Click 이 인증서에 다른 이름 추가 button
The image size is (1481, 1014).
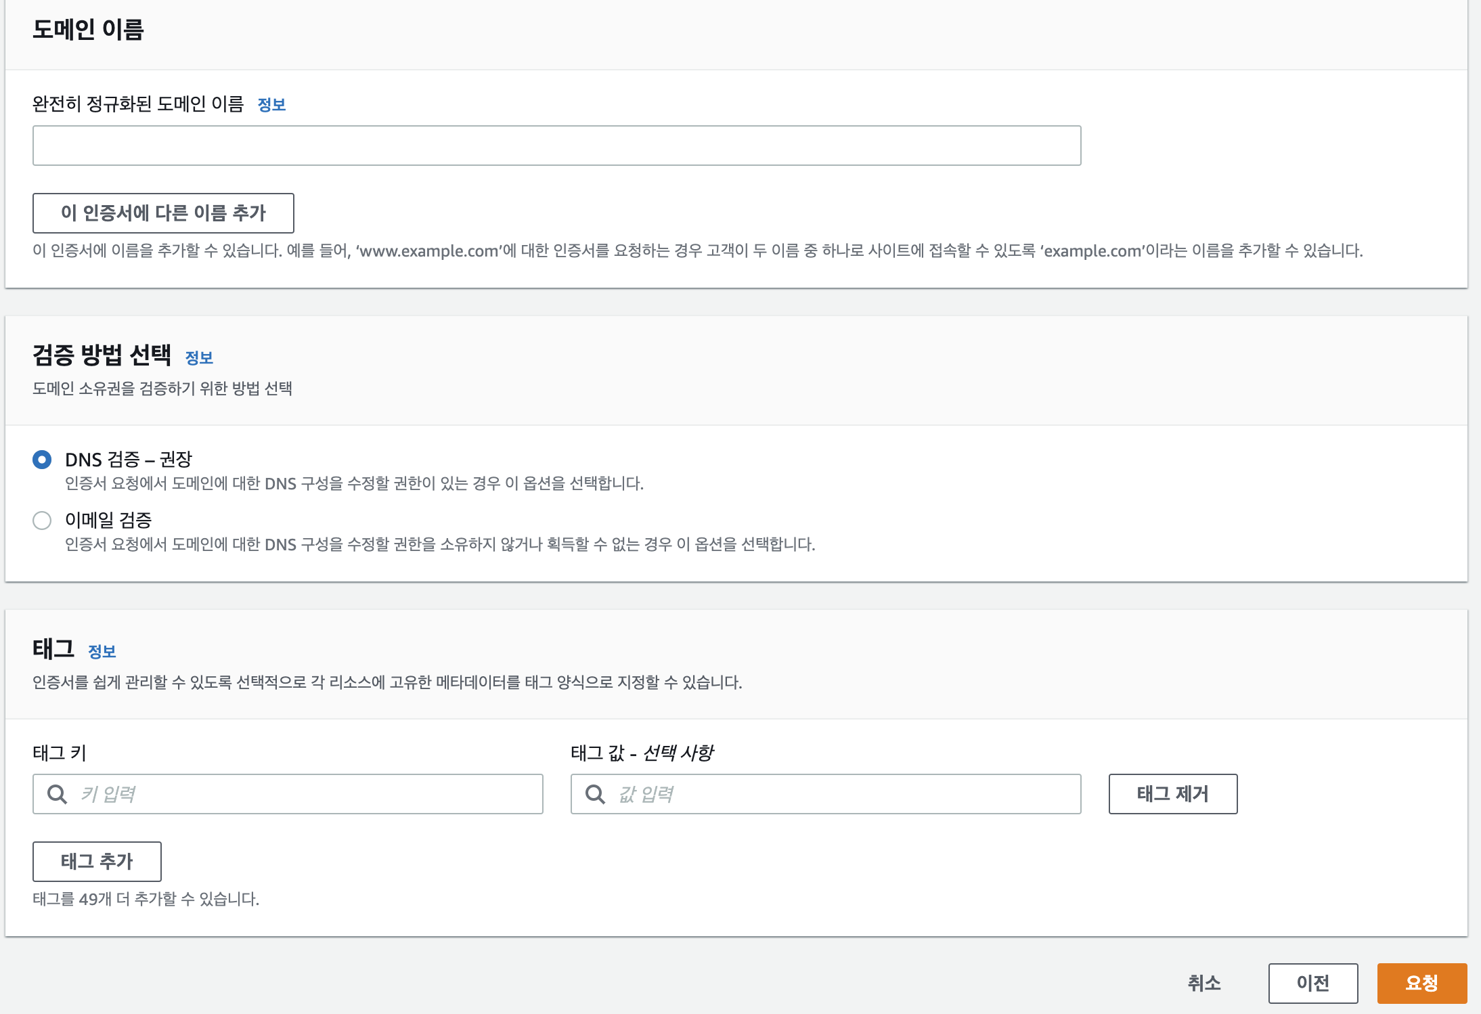[163, 213]
